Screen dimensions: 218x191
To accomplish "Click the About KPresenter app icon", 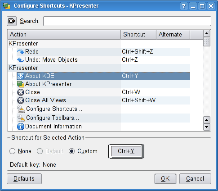I will 21,84.
